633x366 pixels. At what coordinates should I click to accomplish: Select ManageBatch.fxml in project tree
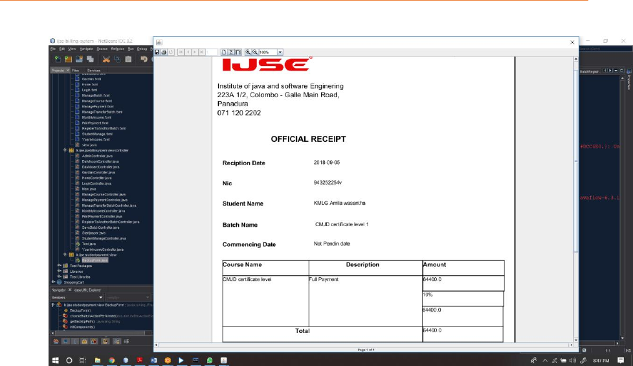(x=97, y=95)
